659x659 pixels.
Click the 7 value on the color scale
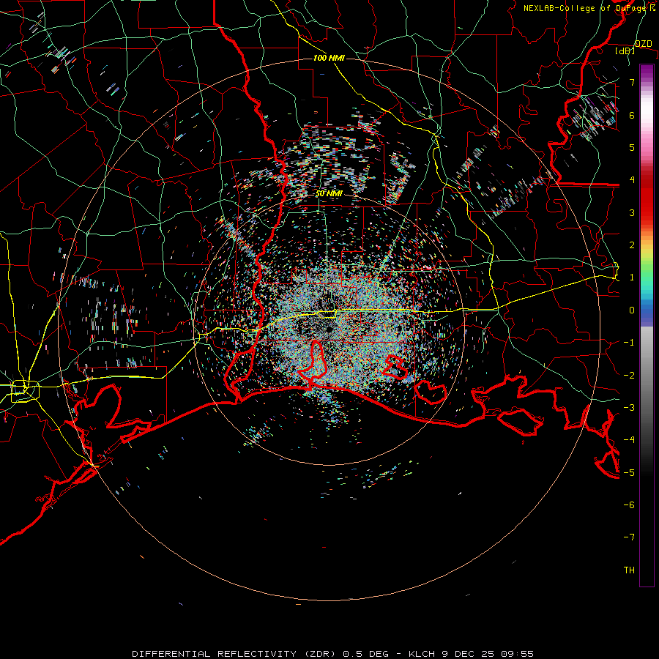[632, 82]
